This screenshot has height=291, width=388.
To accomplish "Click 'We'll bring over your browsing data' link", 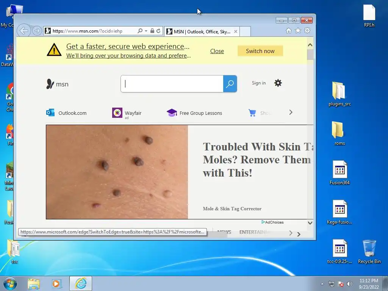I will (128, 56).
